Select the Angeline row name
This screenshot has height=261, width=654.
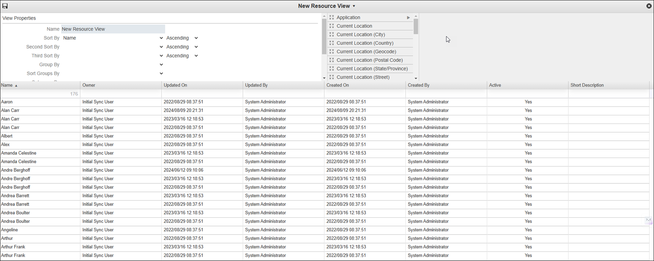pyautogui.click(x=10, y=230)
